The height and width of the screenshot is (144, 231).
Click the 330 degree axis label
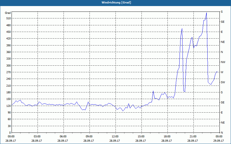click(x=9, y=59)
